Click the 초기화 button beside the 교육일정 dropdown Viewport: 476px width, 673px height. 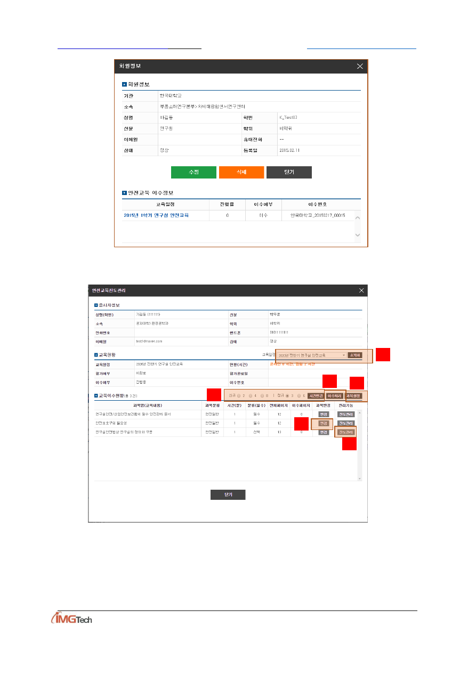[355, 355]
